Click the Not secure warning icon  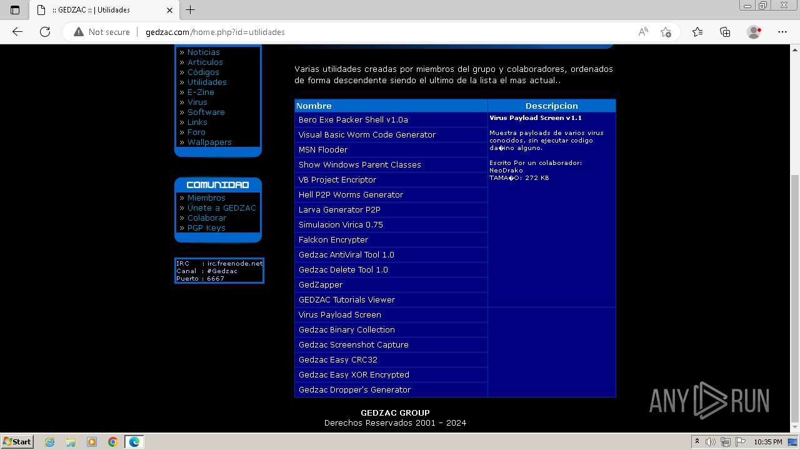79,32
